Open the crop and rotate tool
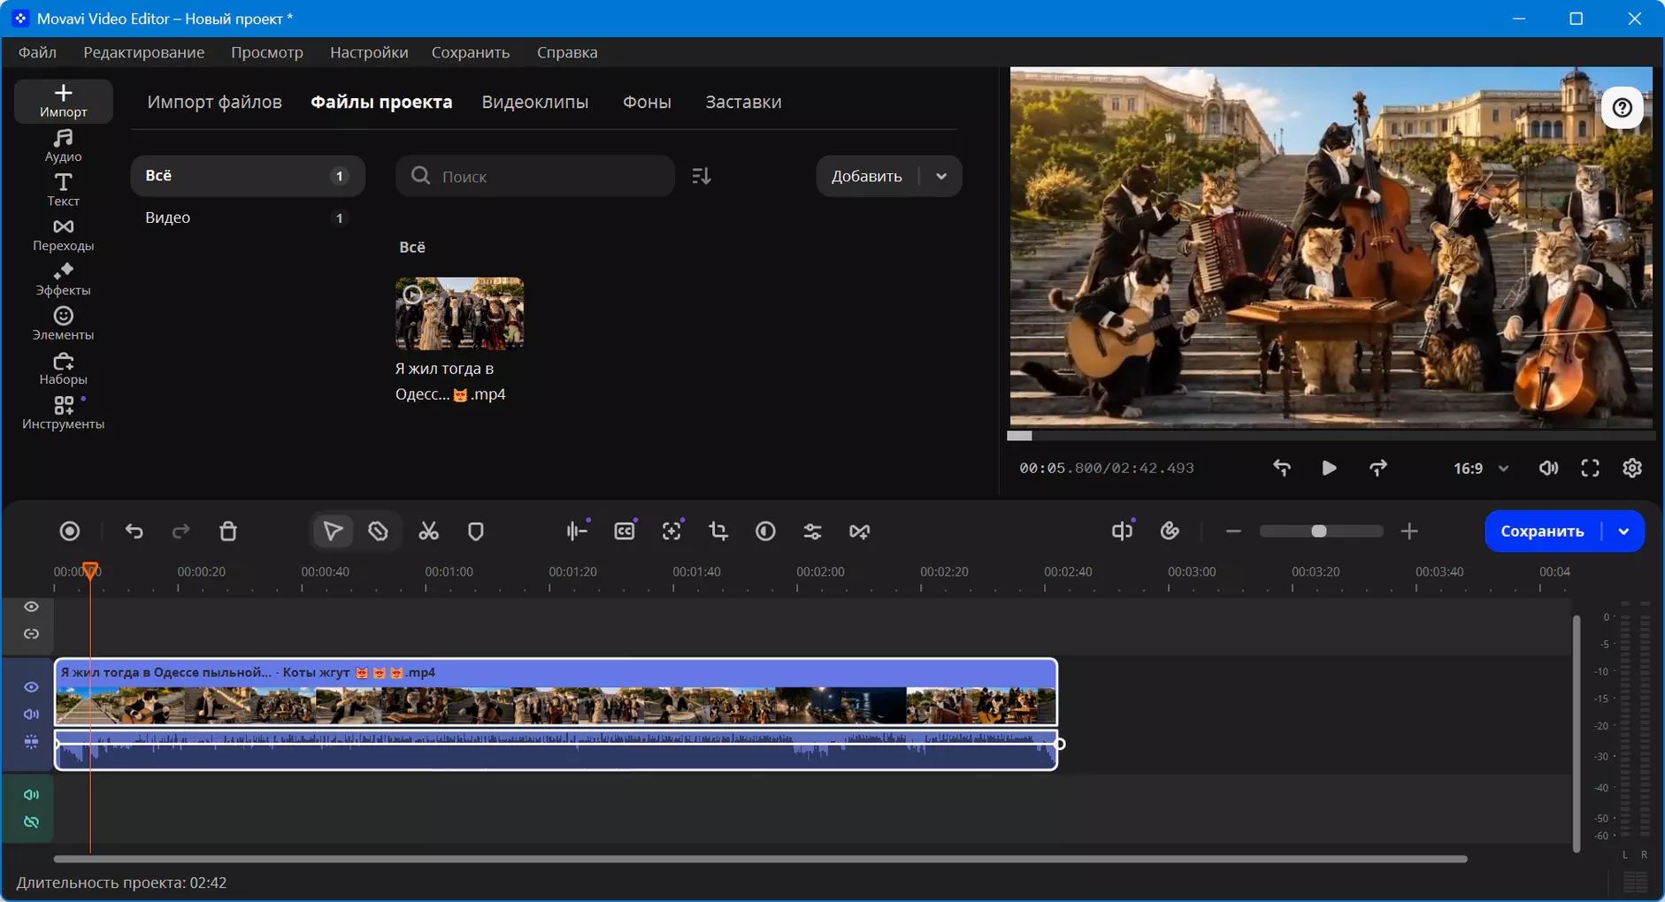 point(718,531)
